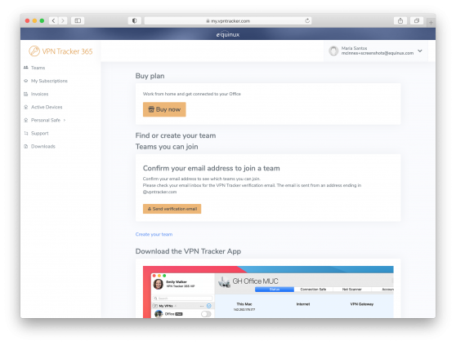Click the VPN Tracker 365 logo

tap(60, 51)
